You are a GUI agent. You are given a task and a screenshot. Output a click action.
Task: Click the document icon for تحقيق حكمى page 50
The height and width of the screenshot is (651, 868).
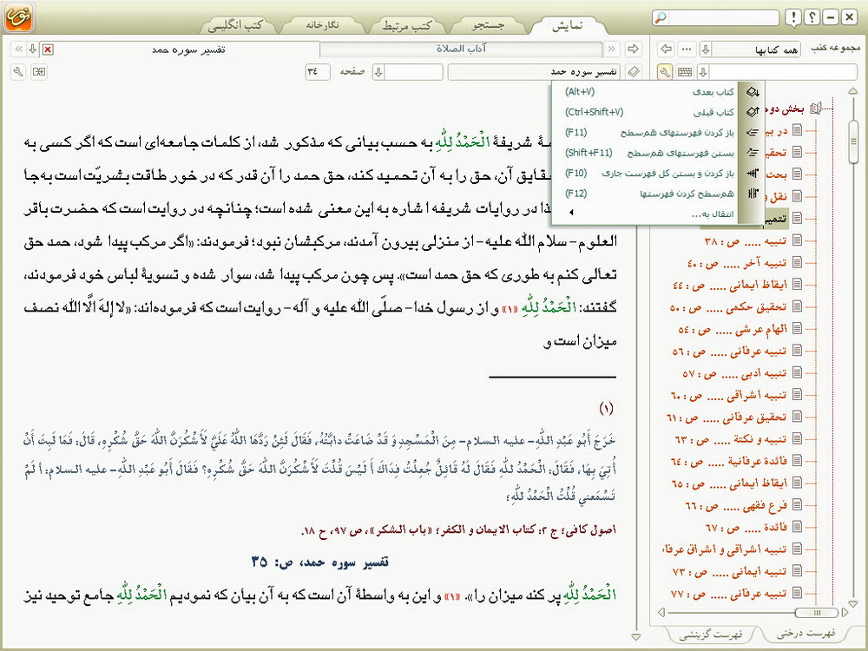click(797, 306)
